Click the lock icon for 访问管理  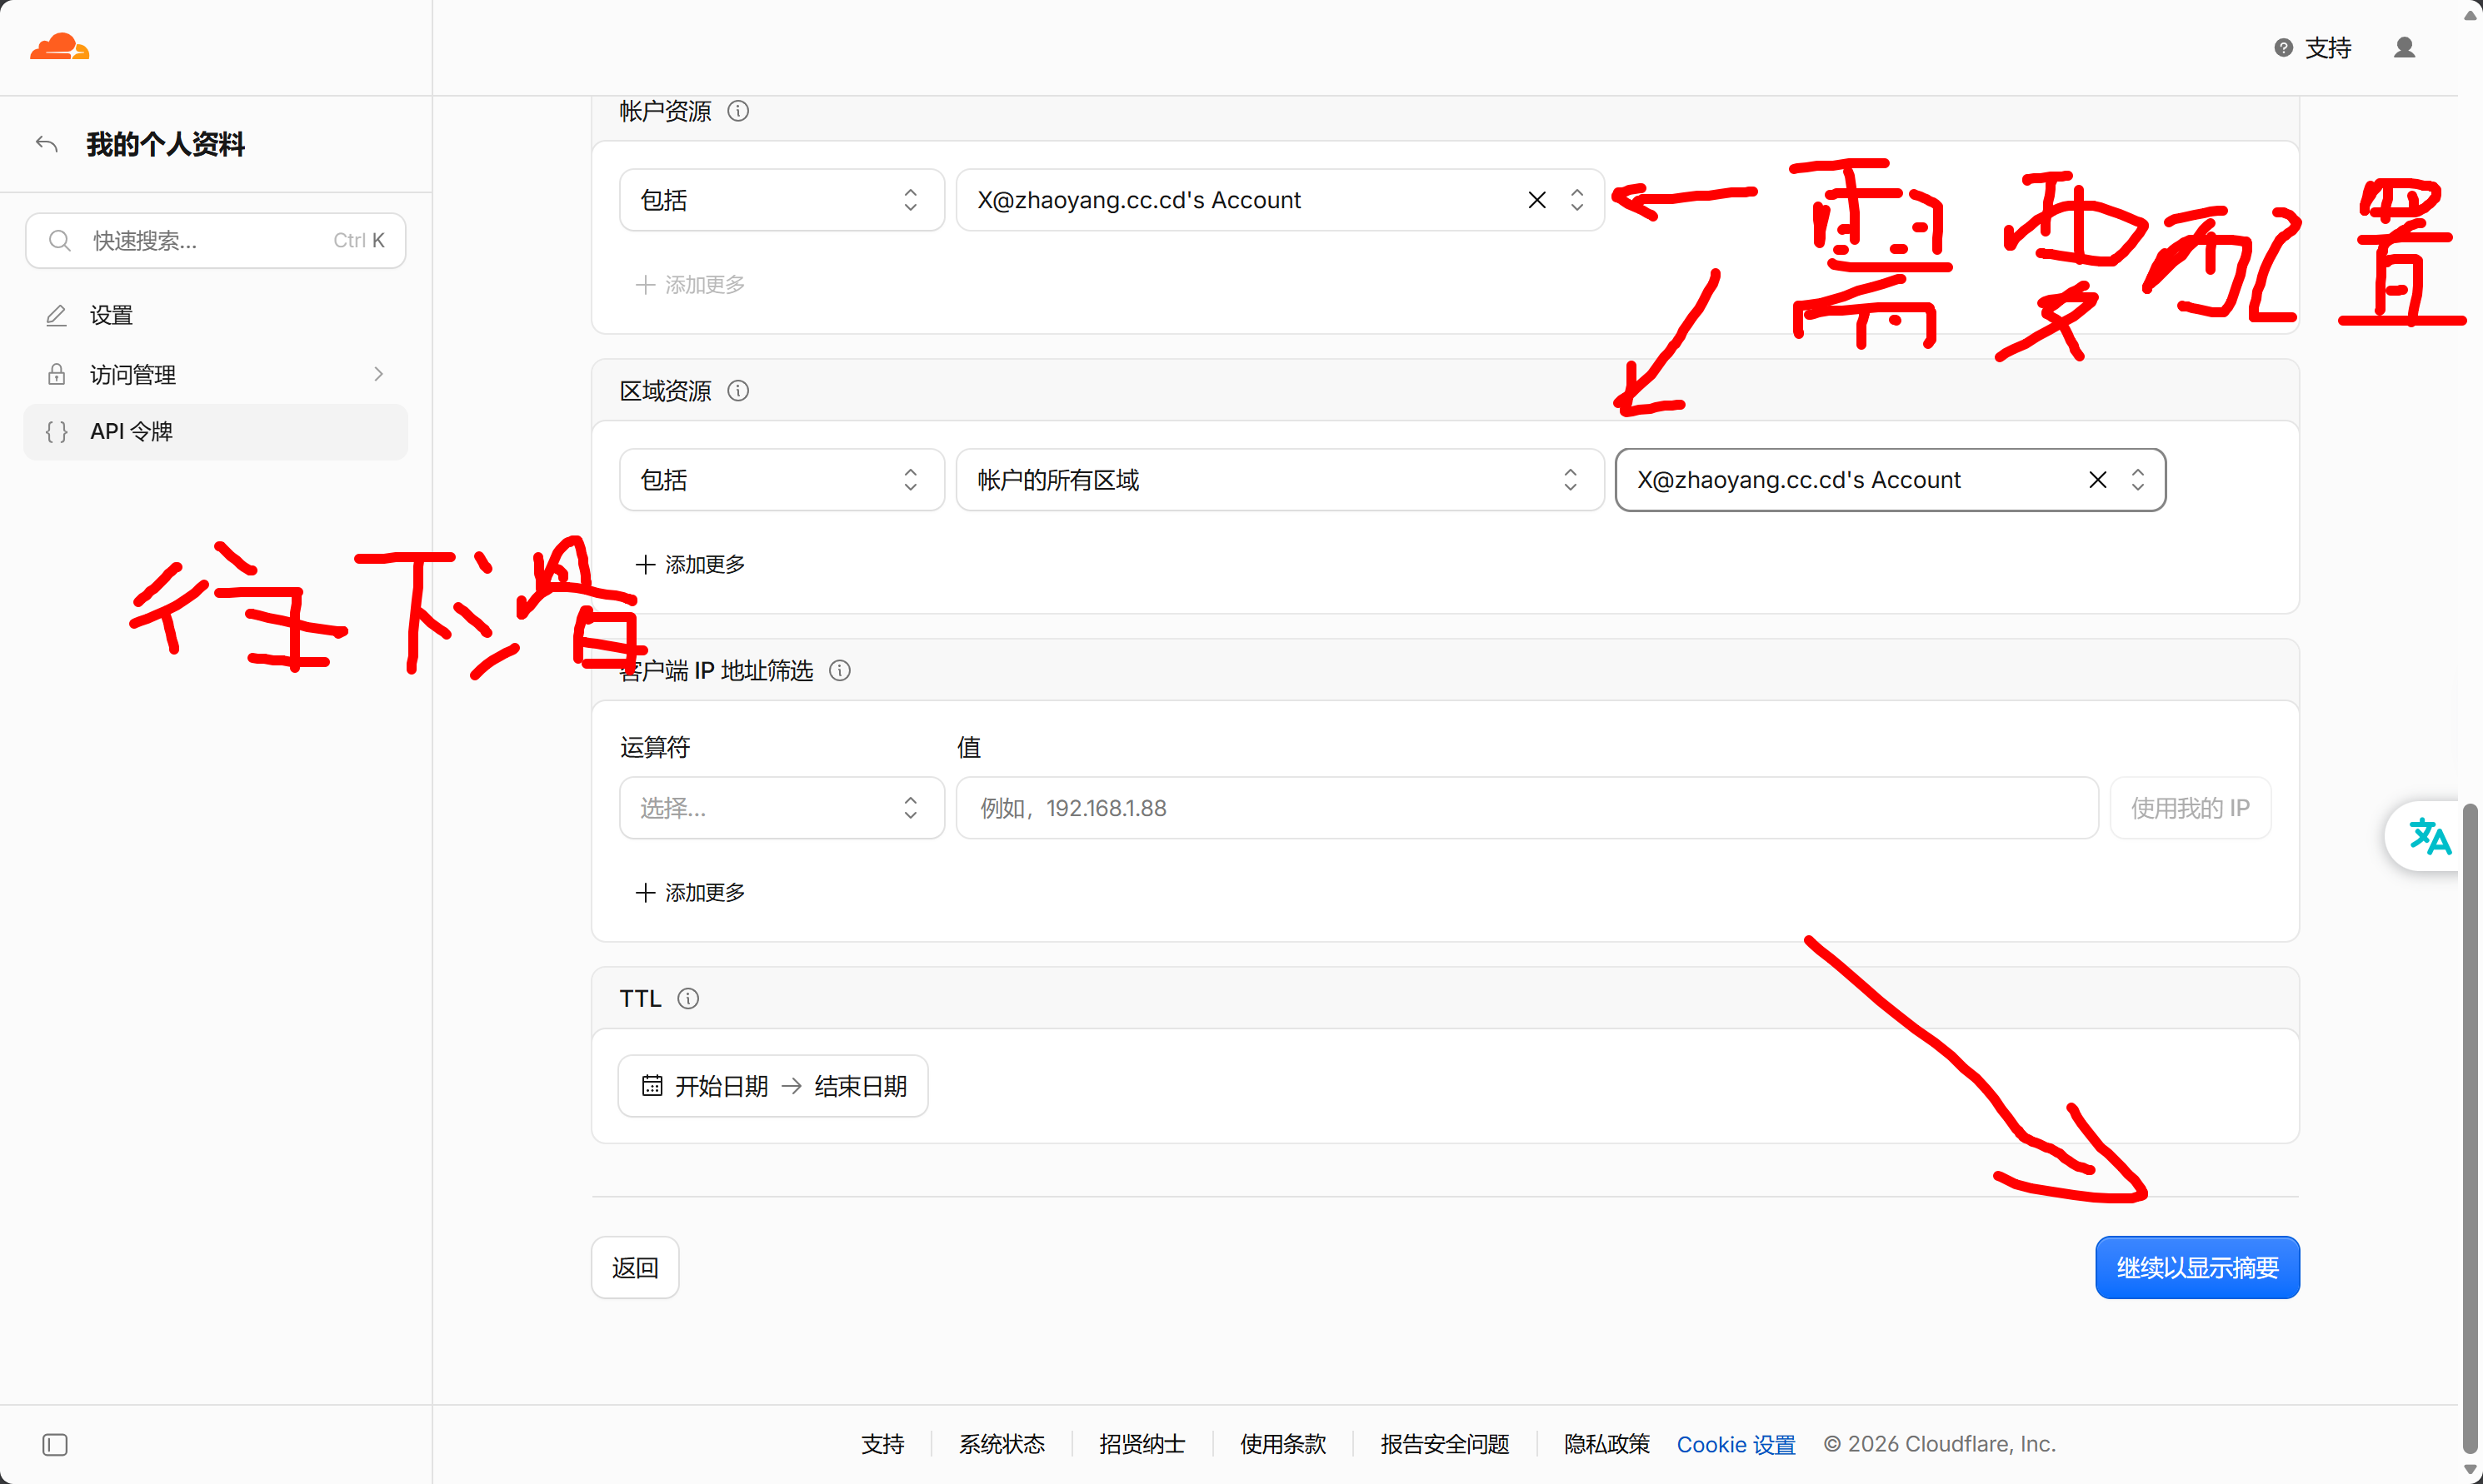tap(56, 374)
